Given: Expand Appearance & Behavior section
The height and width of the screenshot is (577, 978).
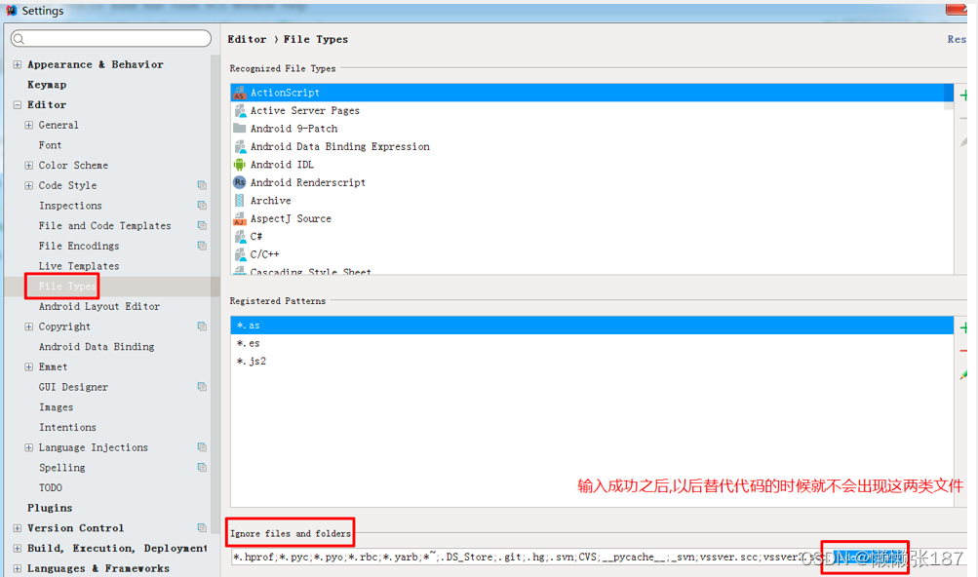Looking at the screenshot, I should click(18, 65).
